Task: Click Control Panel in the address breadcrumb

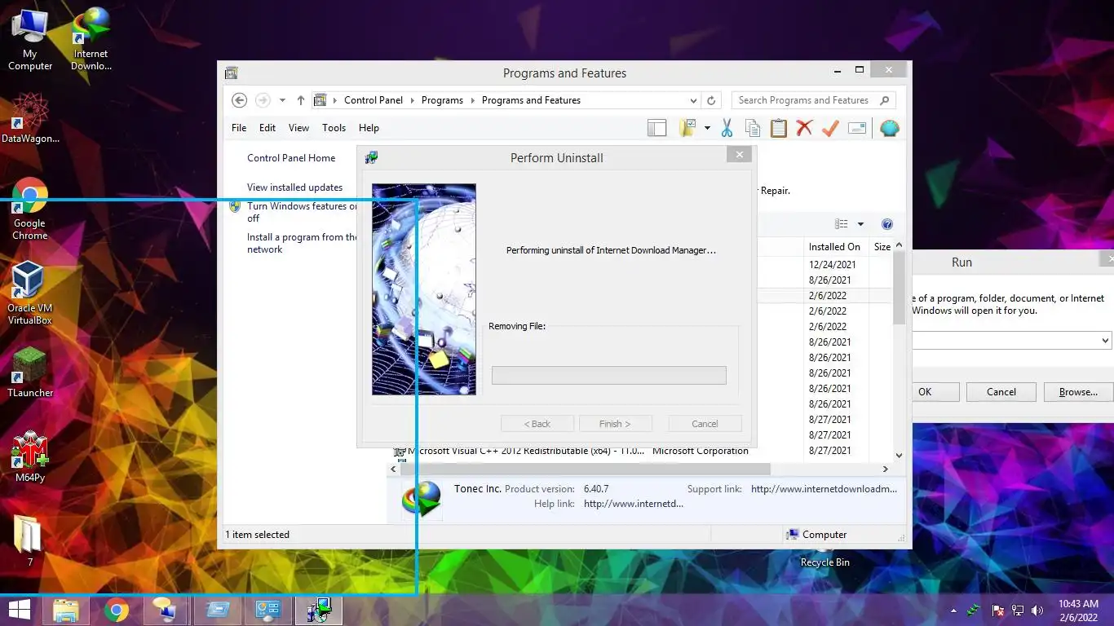Action: click(x=374, y=100)
